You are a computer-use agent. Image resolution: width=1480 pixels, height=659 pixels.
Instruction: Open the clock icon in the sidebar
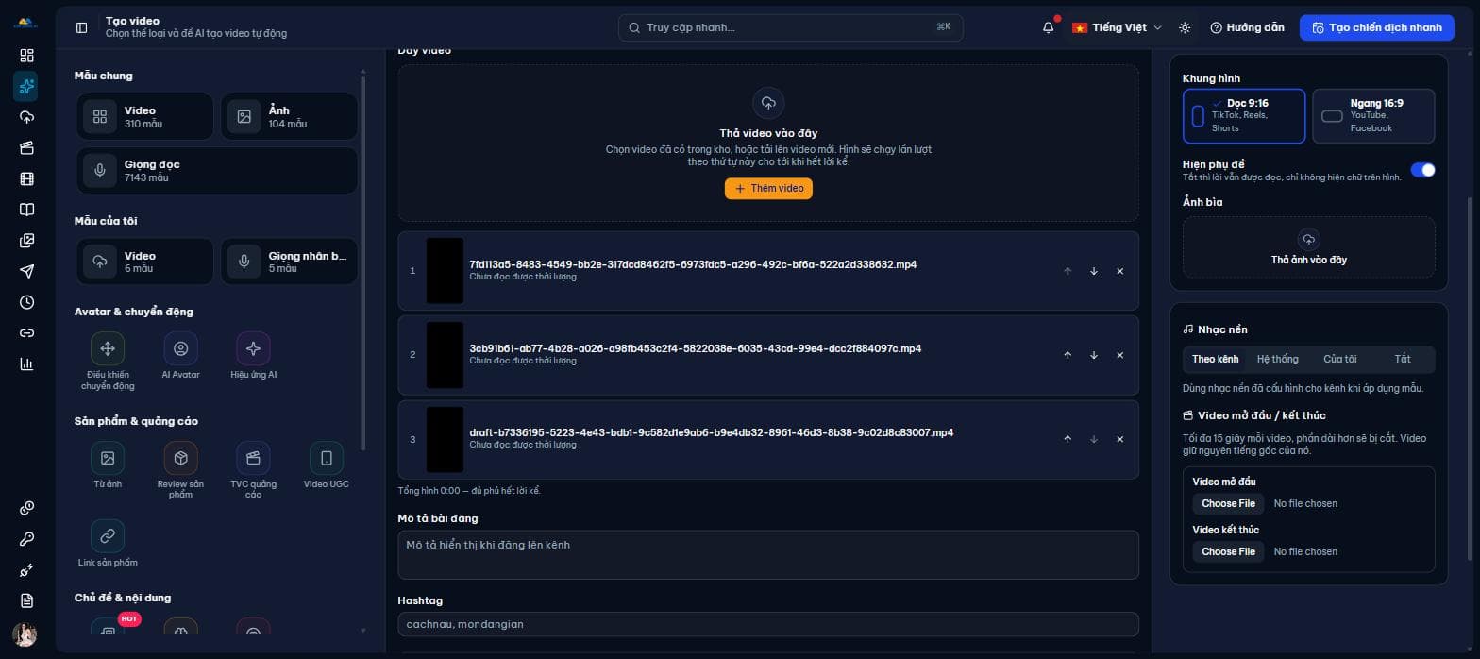(x=26, y=302)
